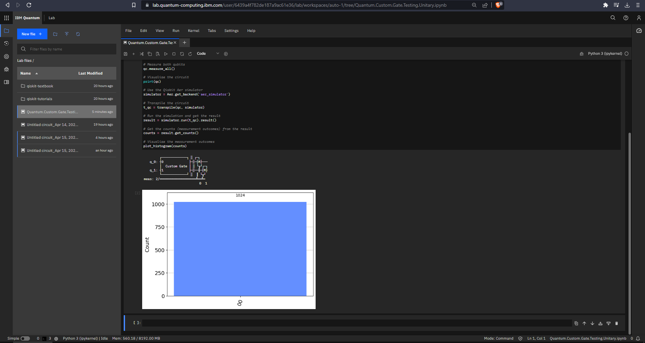Stop the kernel using the square stop icon
Screen dimensions: 645x343
click(x=174, y=54)
